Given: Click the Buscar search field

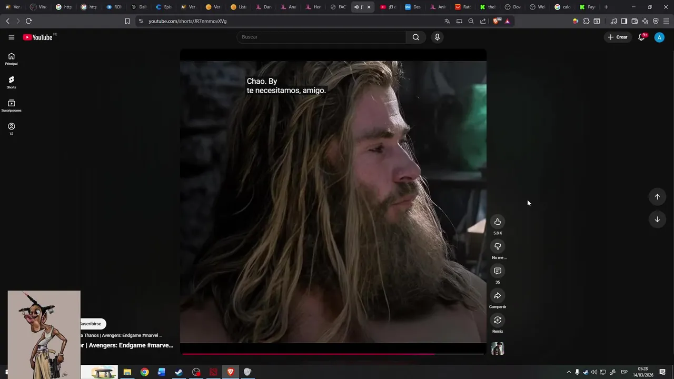Looking at the screenshot, I should [321, 37].
